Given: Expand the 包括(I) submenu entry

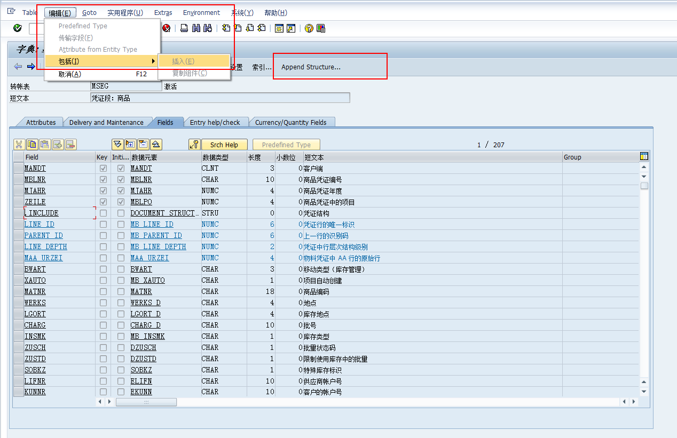Looking at the screenshot, I should tap(101, 61).
